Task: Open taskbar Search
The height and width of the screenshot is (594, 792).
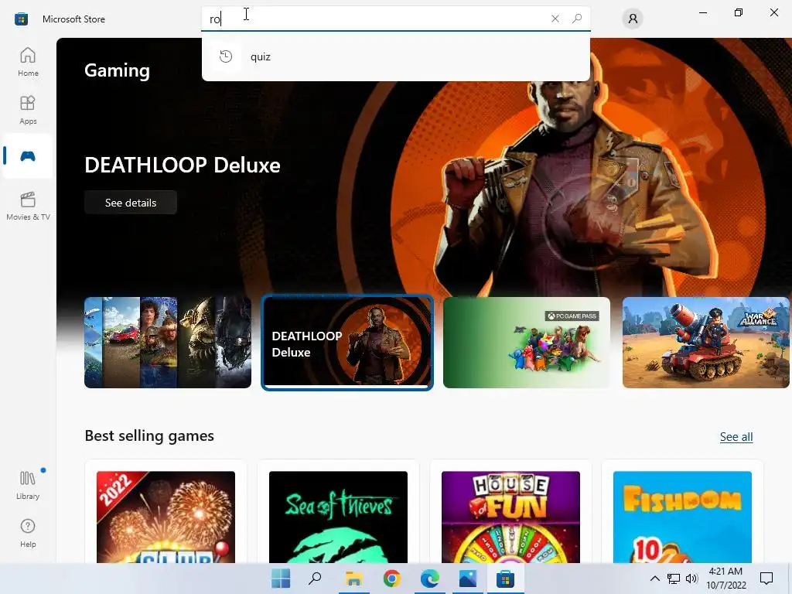Action: pyautogui.click(x=316, y=579)
